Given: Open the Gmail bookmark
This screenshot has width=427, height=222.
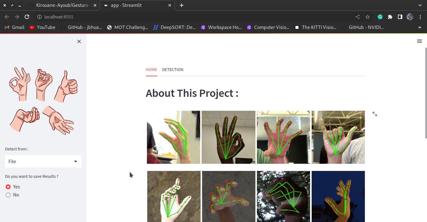Looking at the screenshot, I should (x=14, y=27).
